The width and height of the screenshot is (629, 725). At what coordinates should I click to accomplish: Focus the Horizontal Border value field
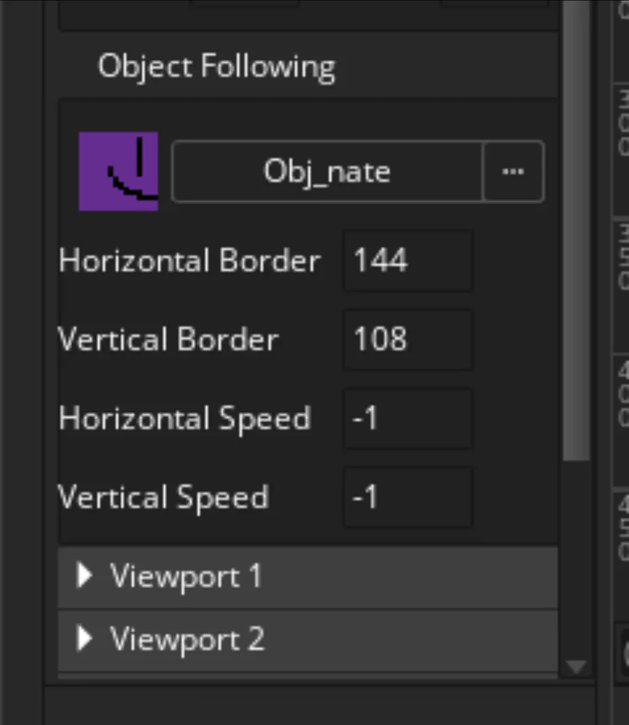(x=407, y=261)
